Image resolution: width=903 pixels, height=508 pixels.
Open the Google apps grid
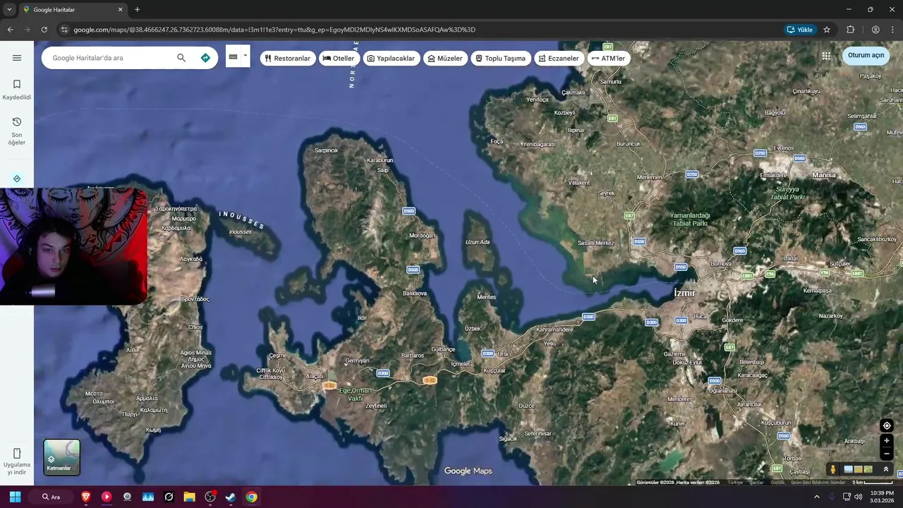826,56
